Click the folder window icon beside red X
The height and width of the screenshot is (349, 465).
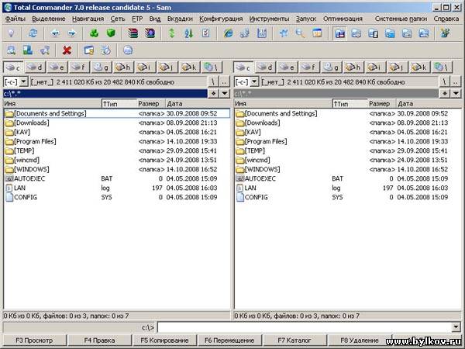[88, 50]
